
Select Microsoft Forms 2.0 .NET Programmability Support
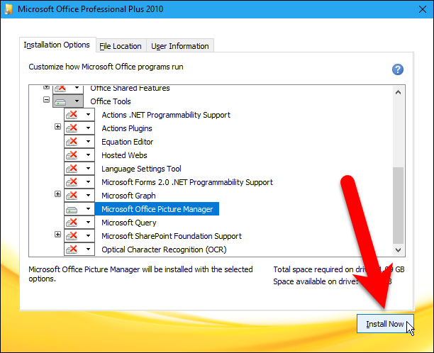click(187, 182)
